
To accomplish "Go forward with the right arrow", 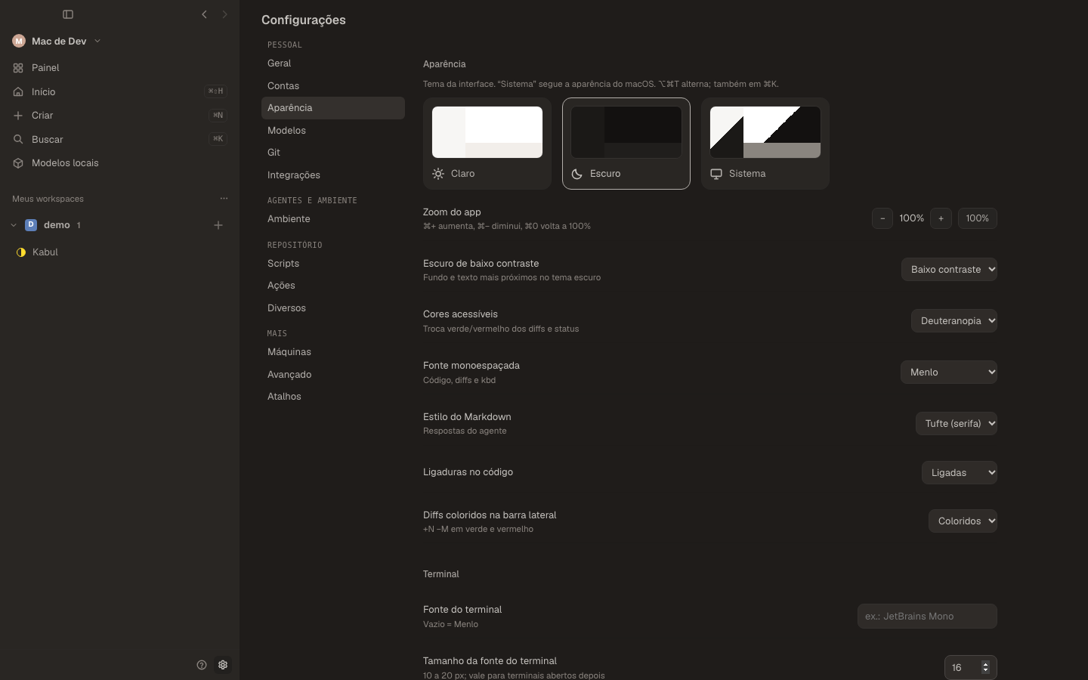I will tap(224, 14).
